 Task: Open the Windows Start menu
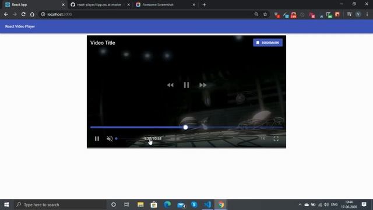point(6,205)
